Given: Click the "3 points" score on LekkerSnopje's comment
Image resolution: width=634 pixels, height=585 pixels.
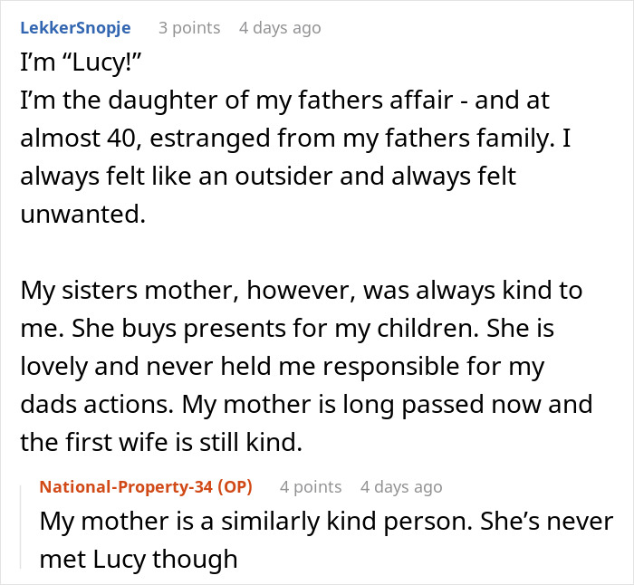Looking at the screenshot, I should point(189,28).
